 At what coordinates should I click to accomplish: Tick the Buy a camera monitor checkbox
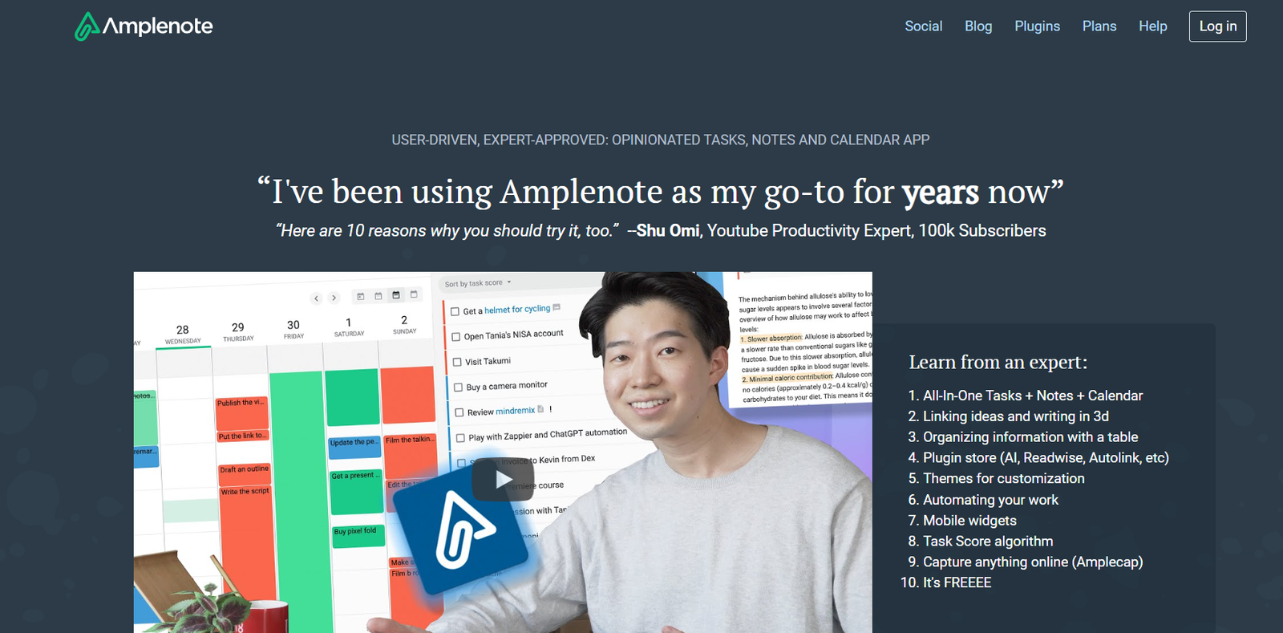coord(459,388)
